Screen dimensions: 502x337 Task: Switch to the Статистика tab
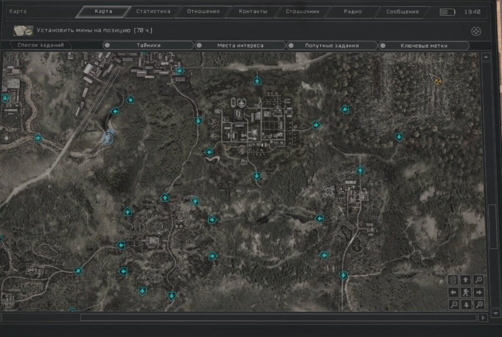(153, 12)
